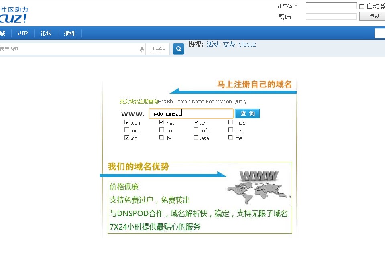The width and height of the screenshot is (385, 260).
Task: Check the .asia domain checkbox
Action: pos(196,137)
